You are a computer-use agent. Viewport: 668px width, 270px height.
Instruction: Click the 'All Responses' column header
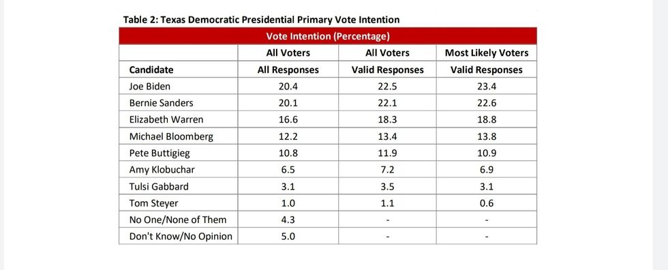point(288,70)
